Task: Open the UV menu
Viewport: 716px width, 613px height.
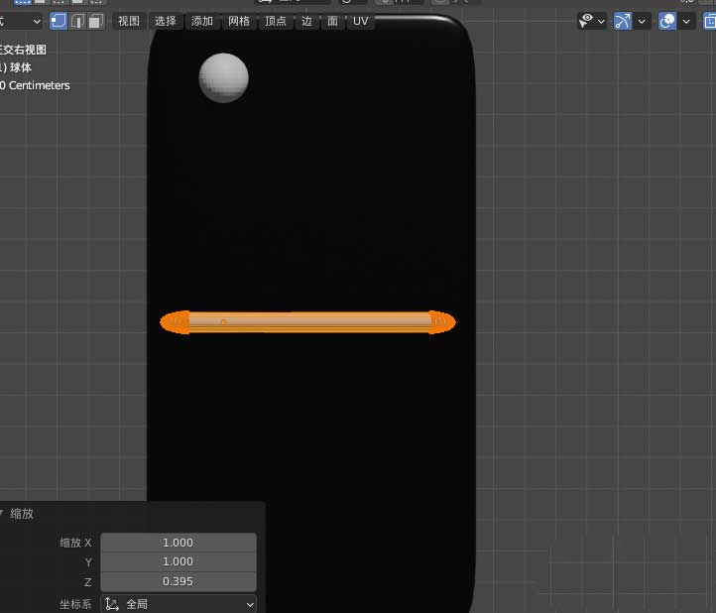Action: [360, 21]
